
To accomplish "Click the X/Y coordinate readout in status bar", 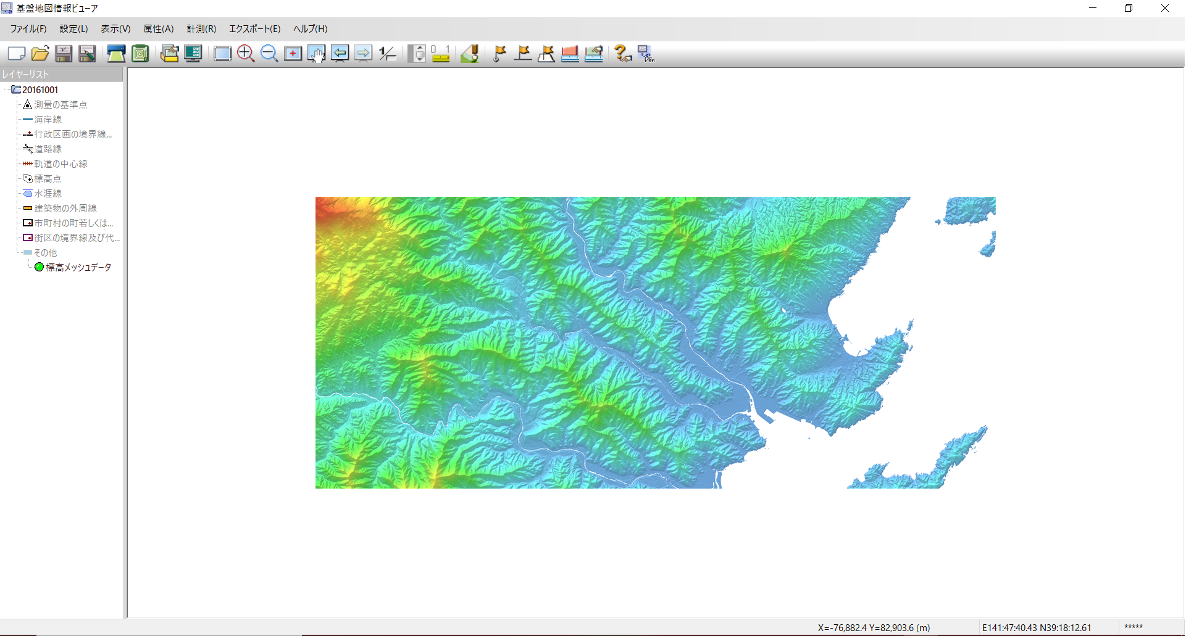I will click(x=874, y=628).
